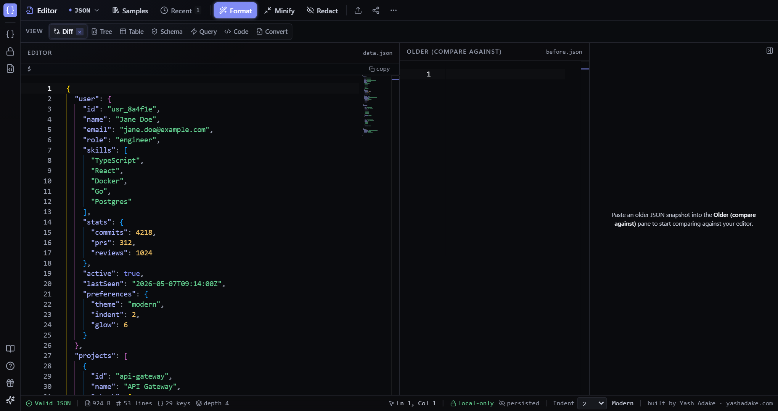Open the Indent size dropdown

point(592,403)
